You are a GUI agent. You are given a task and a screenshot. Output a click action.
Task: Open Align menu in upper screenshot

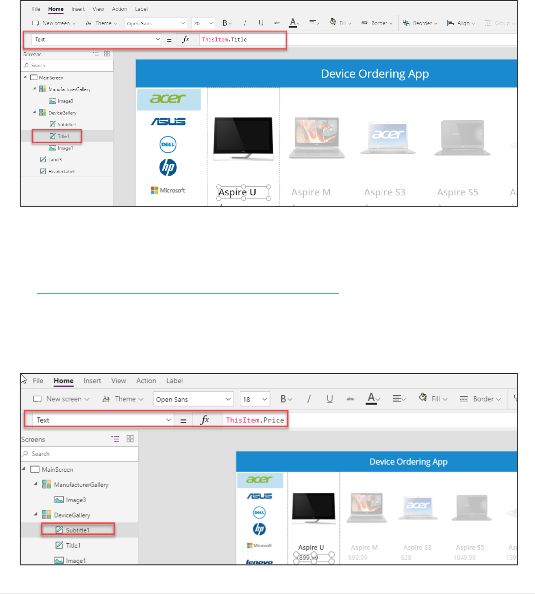point(461,23)
